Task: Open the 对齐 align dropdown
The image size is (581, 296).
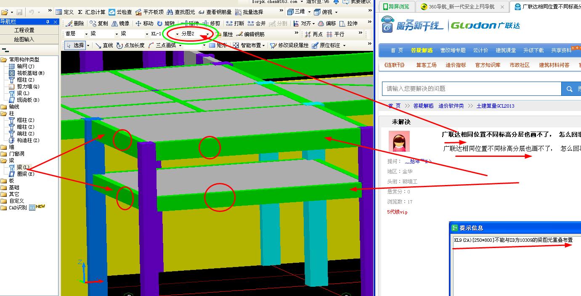Action: point(313,24)
